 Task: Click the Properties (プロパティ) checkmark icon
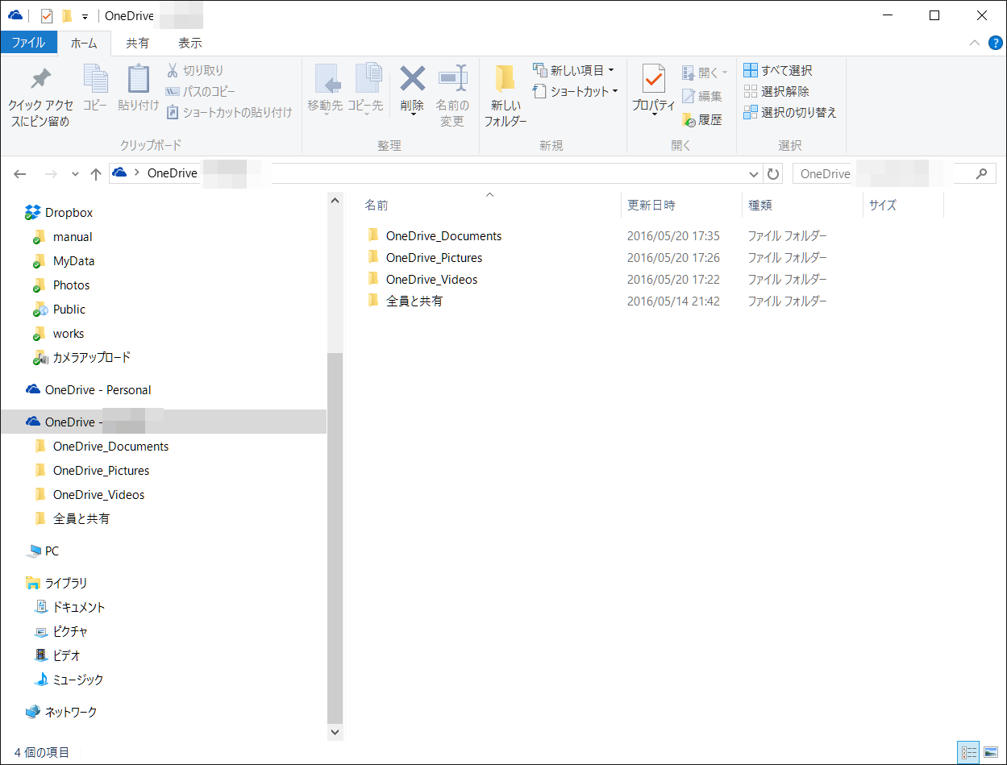[653, 80]
